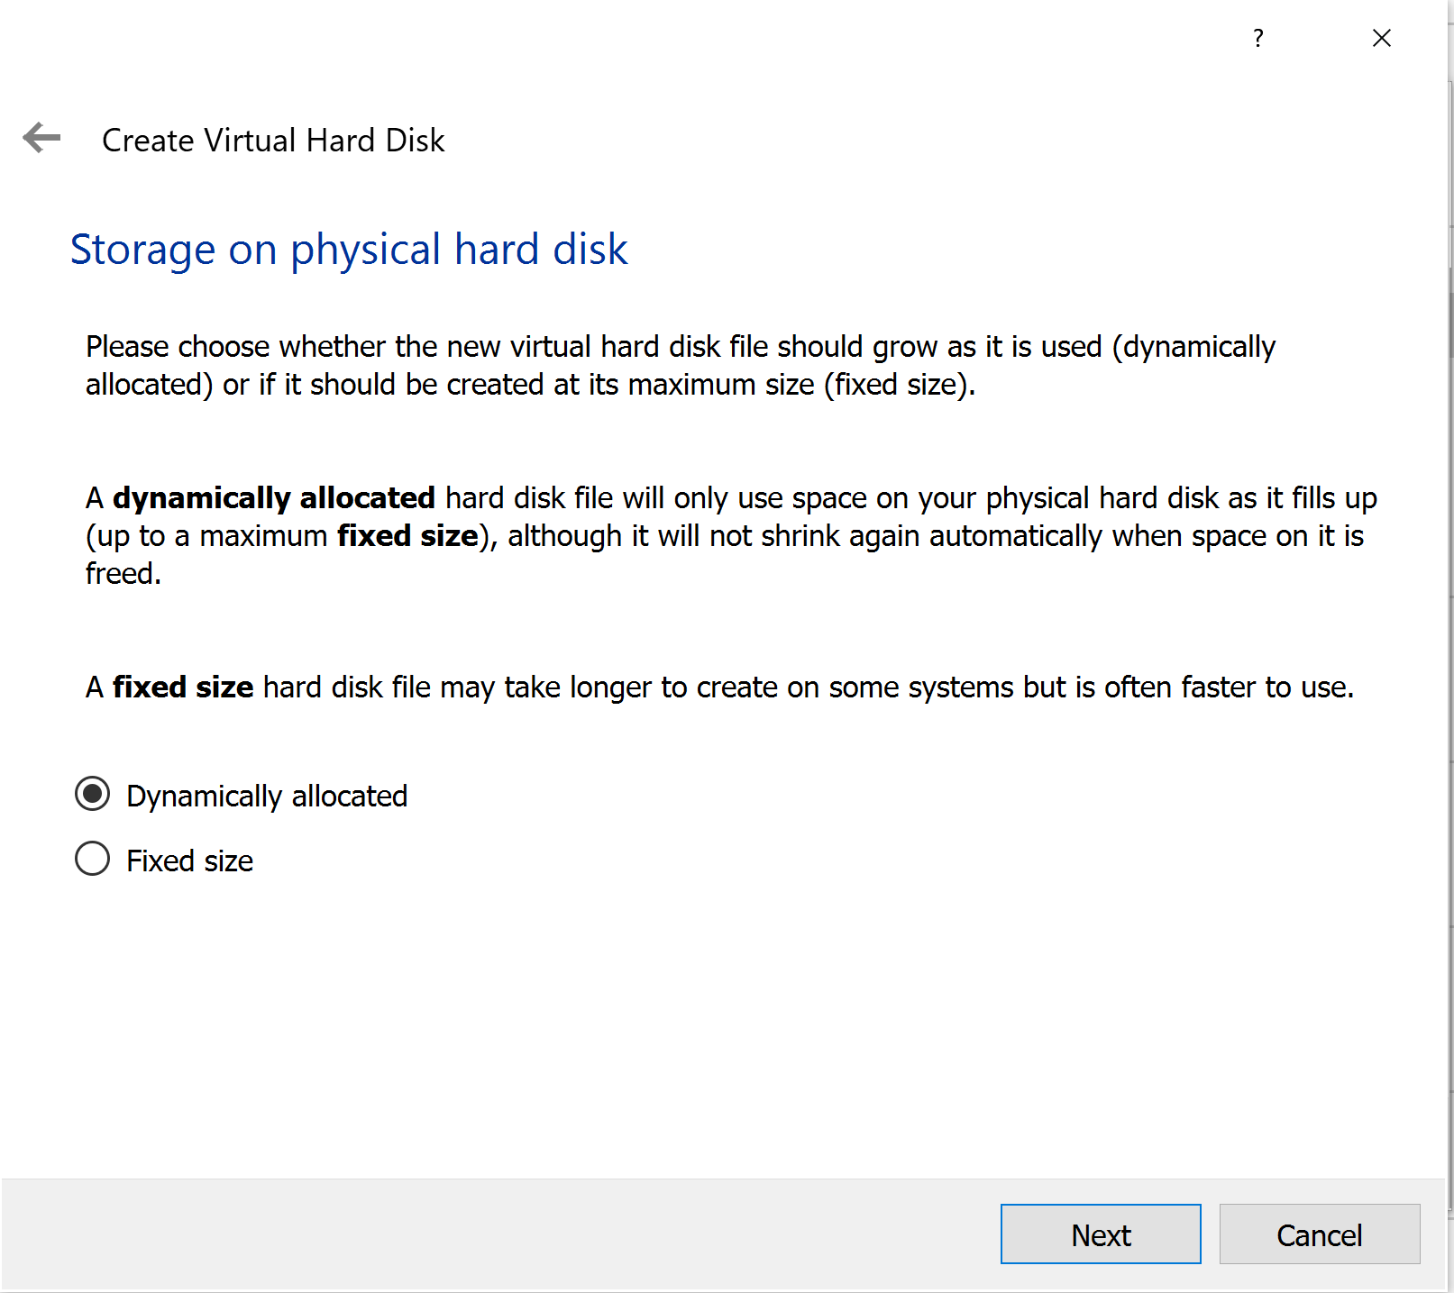Image resolution: width=1454 pixels, height=1293 pixels.
Task: Click the "Please choose whether" intro paragraph
Action: coord(681,365)
